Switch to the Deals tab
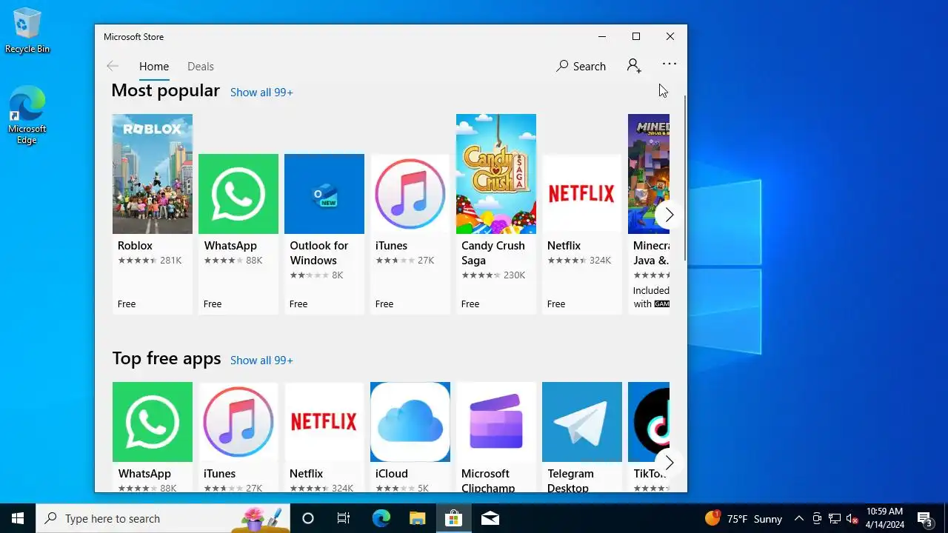 tap(201, 66)
